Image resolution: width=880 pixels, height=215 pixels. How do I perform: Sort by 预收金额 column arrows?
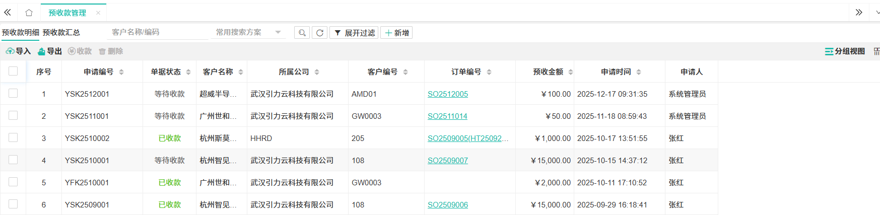pos(570,72)
